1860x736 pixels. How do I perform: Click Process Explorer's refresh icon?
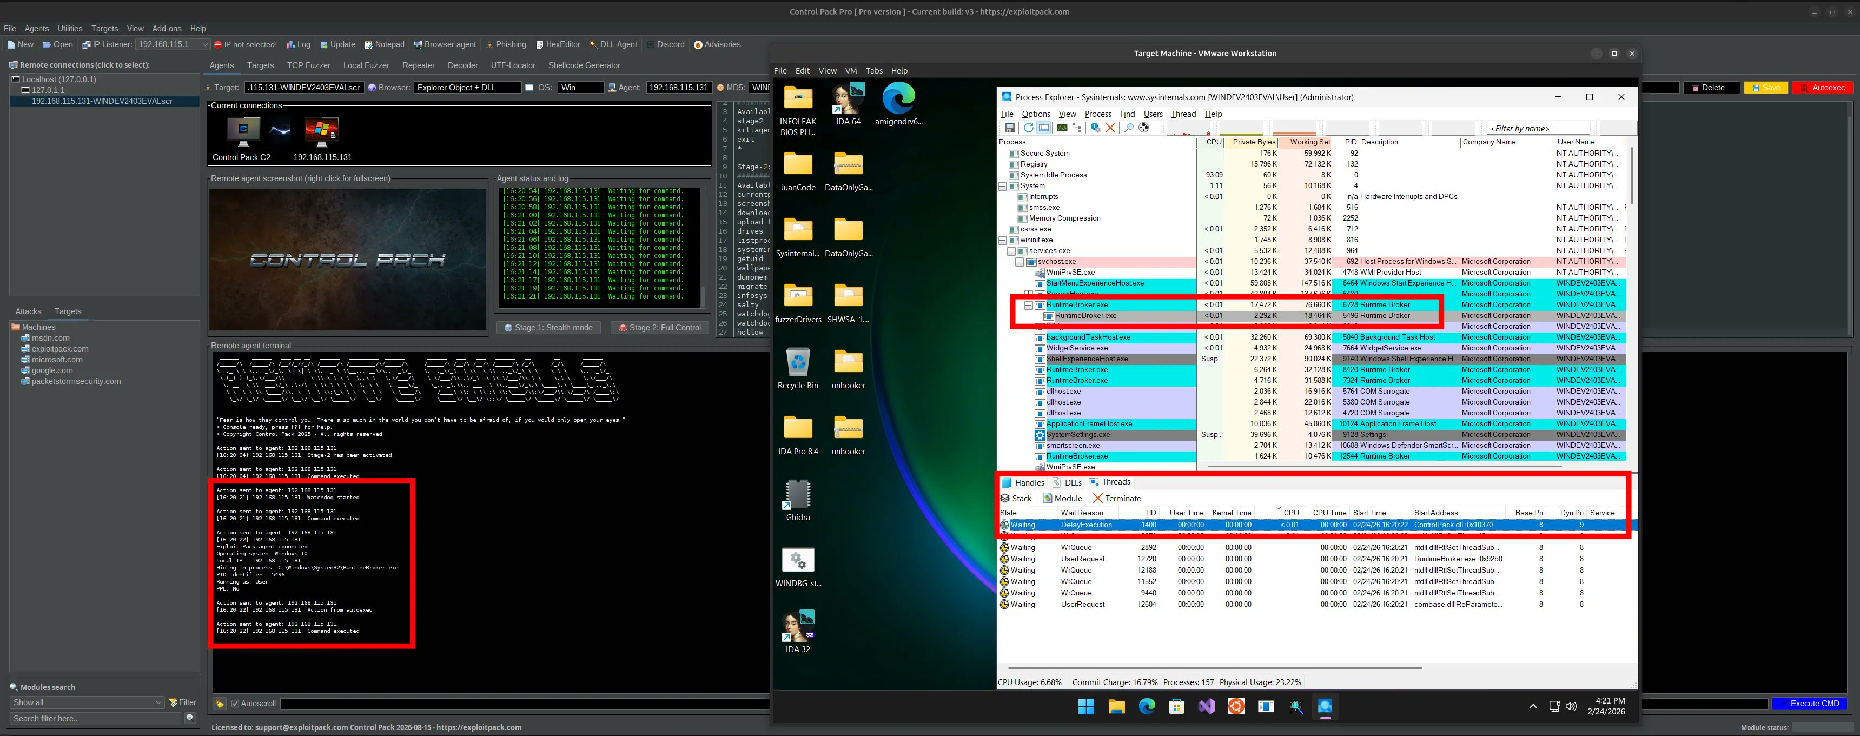point(1028,128)
